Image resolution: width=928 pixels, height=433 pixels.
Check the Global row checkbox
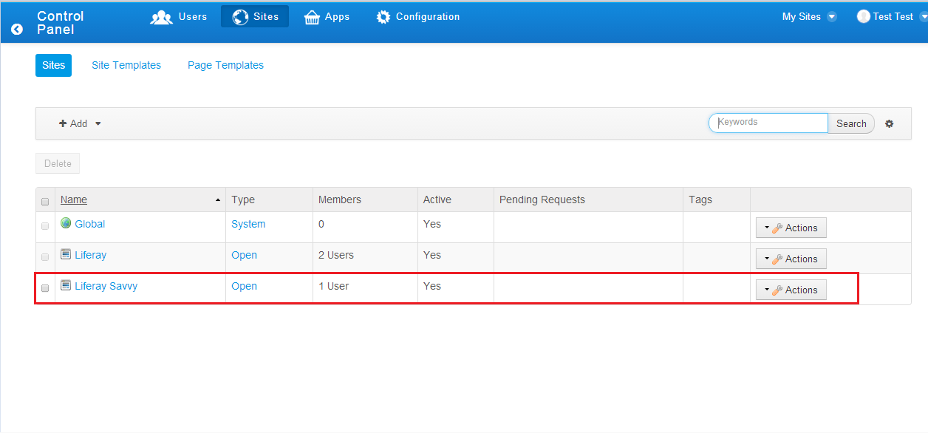click(x=45, y=225)
